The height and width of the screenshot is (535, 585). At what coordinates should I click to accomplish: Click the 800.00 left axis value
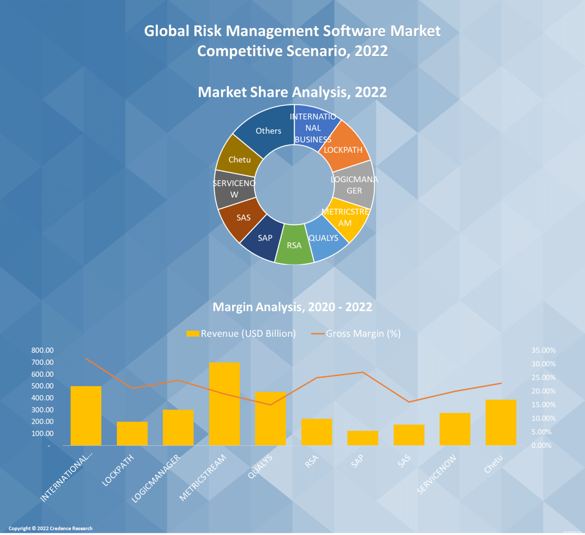point(43,350)
